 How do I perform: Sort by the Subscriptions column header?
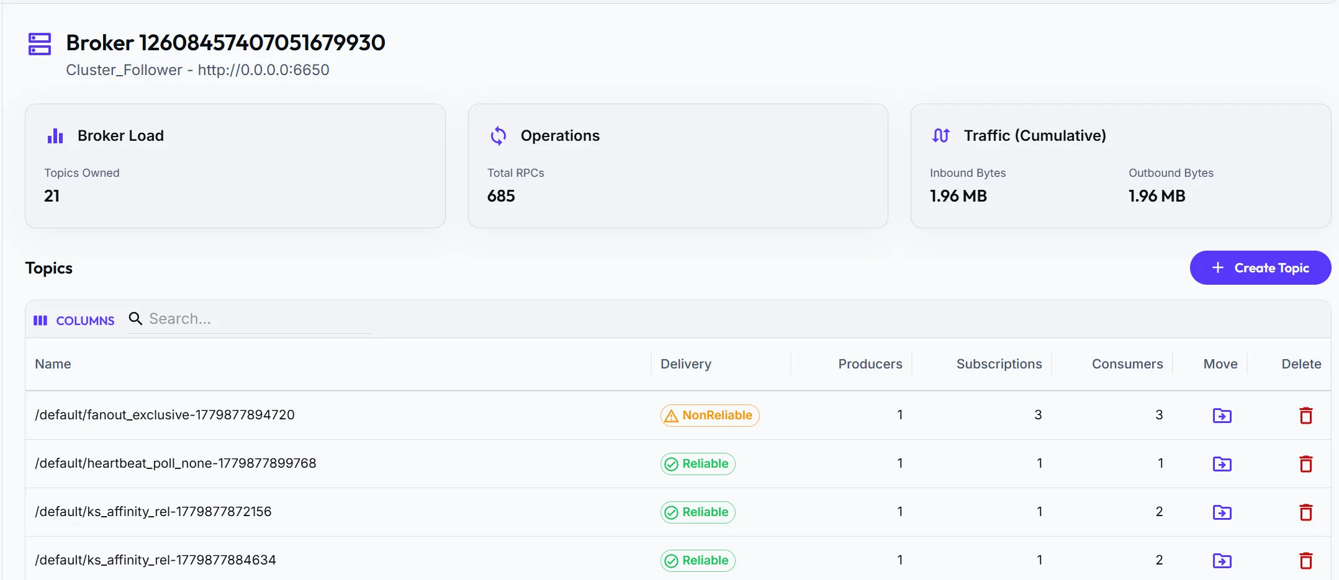[999, 364]
